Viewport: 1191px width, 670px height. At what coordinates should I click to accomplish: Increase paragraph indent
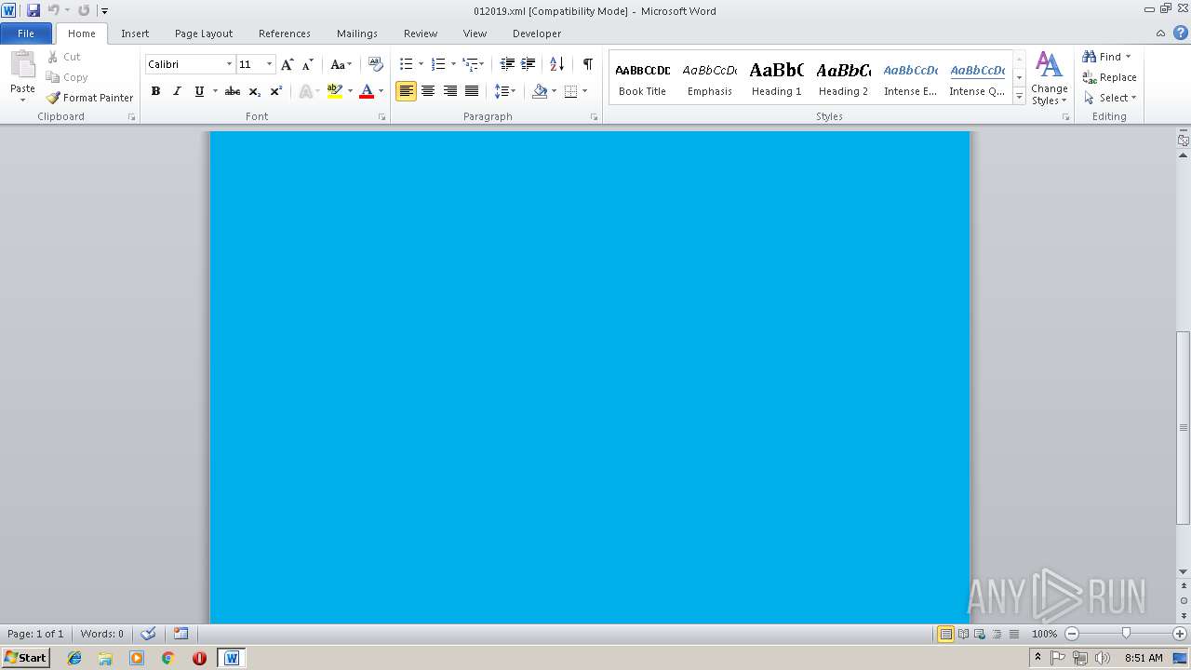(x=529, y=64)
